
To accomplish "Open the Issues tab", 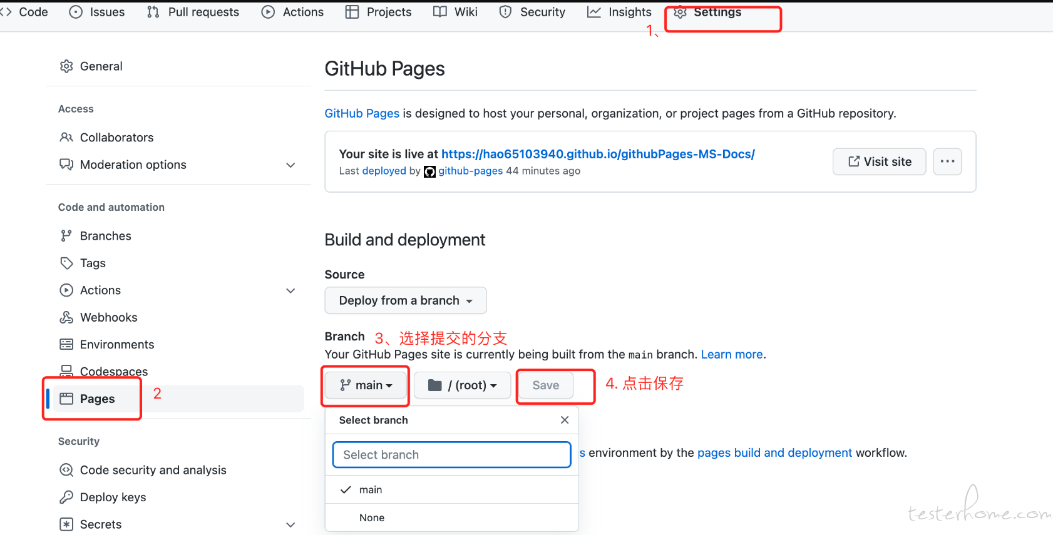I will 96,12.
